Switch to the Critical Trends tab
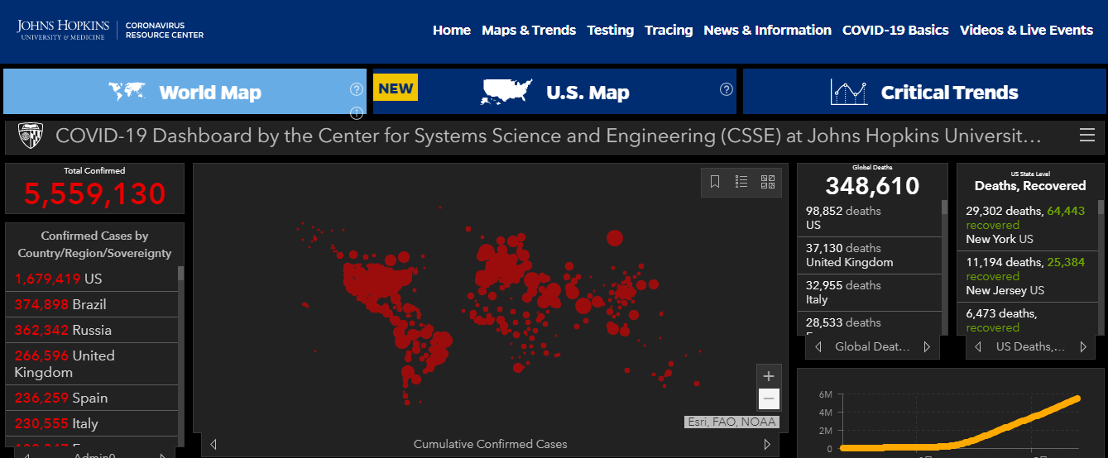The width and height of the screenshot is (1108, 458). tap(924, 92)
